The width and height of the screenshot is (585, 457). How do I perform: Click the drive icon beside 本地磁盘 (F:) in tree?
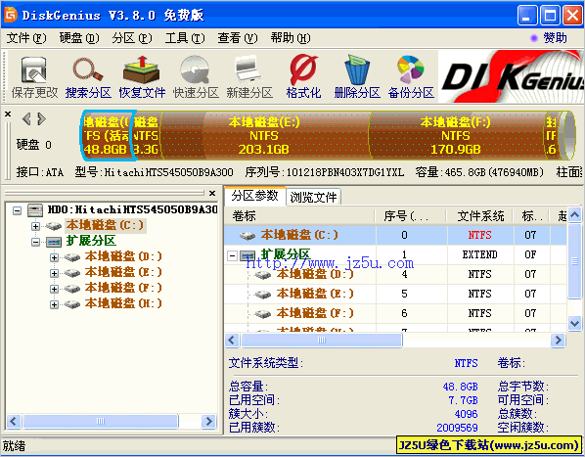coord(72,289)
